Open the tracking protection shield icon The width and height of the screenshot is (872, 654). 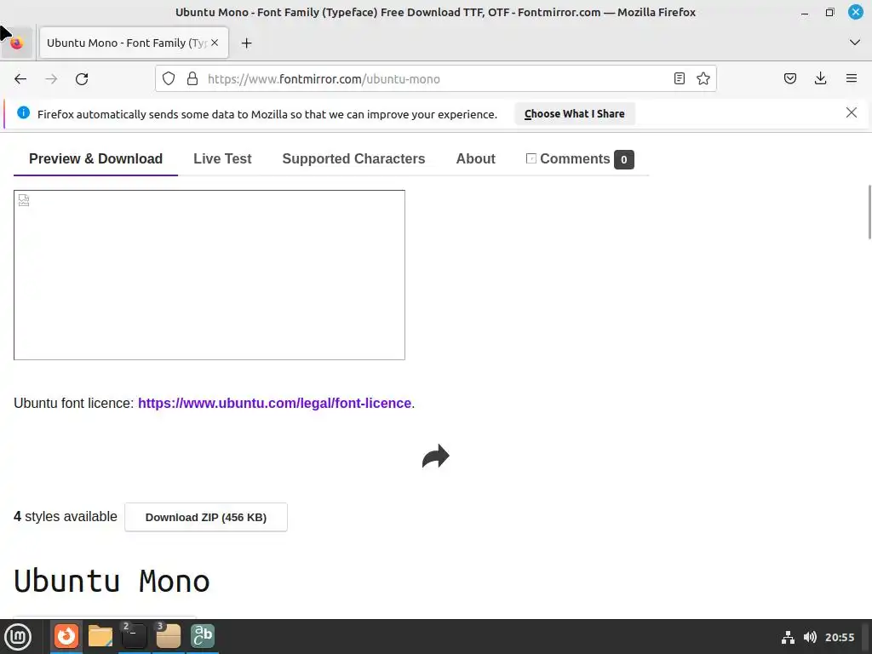[169, 79]
